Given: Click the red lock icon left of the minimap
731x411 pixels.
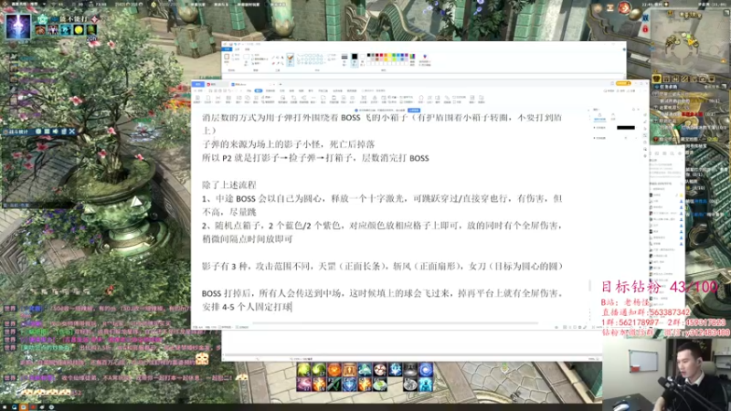Looking at the screenshot, I should point(645,29).
